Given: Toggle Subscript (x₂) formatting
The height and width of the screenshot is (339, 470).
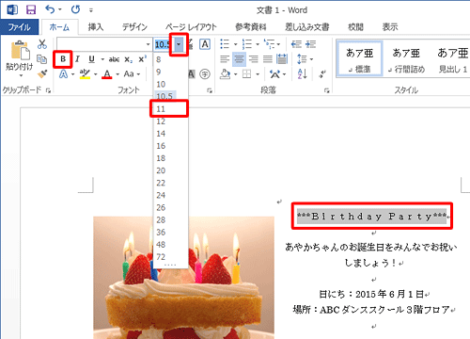Looking at the screenshot, I should 129,59.
